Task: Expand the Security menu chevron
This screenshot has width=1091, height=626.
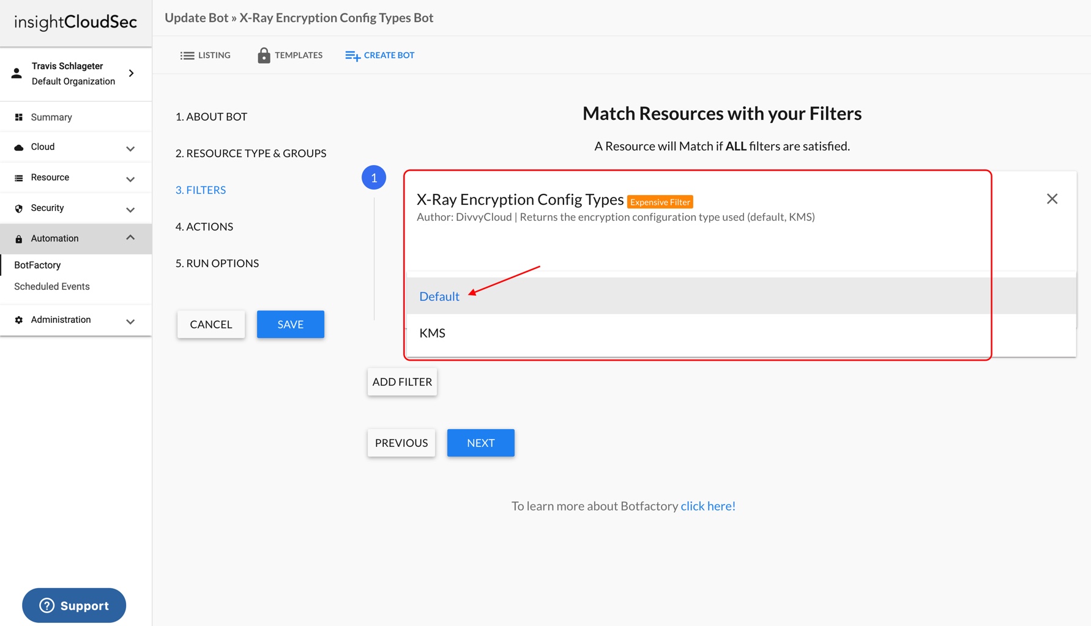Action: pyautogui.click(x=130, y=210)
